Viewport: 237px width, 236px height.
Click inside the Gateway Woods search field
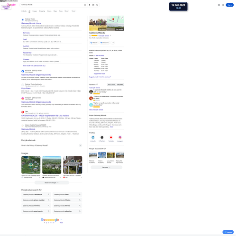tap(52, 5)
